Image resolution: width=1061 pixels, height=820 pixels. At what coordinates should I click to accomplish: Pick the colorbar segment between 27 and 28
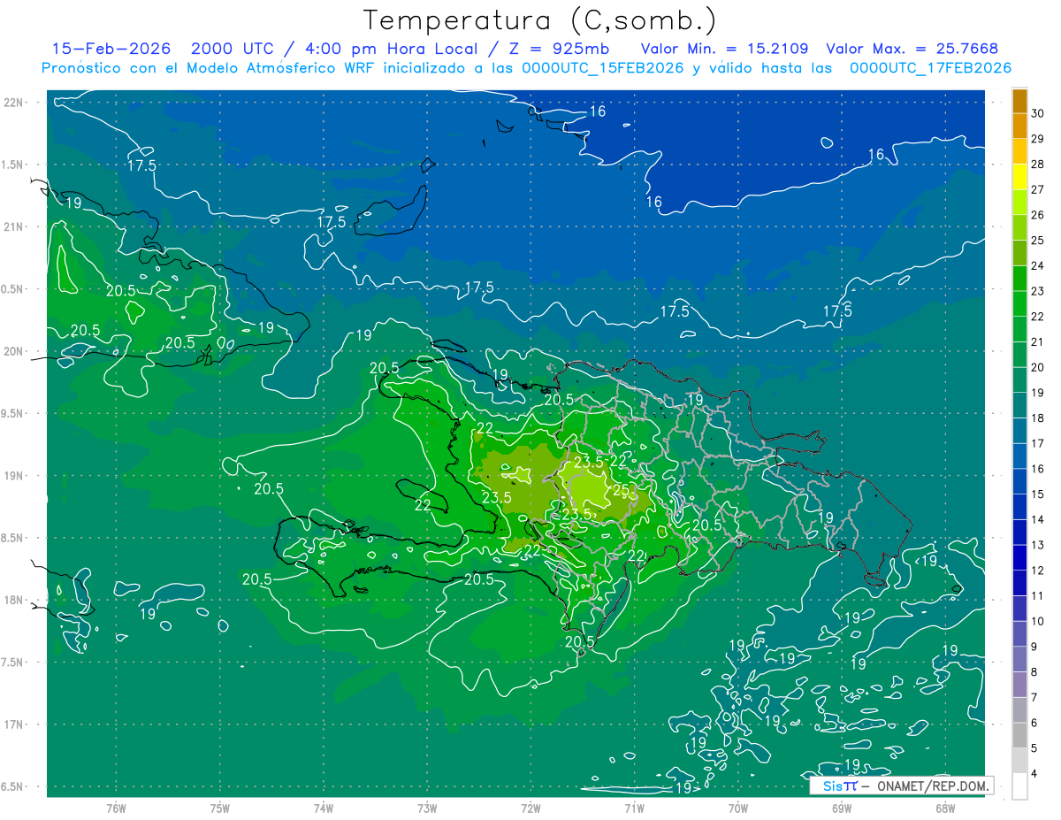tap(1019, 177)
